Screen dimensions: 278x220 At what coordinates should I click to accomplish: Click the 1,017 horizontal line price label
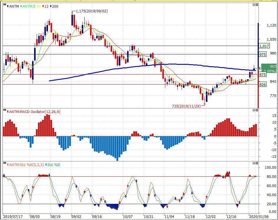[264, 46]
